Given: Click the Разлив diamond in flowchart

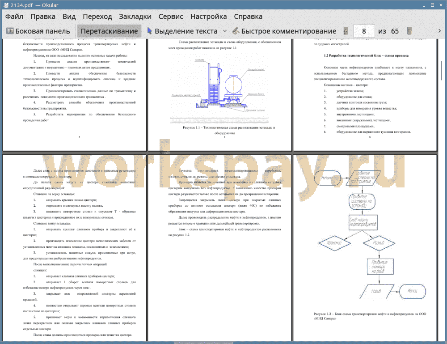Looking at the screenshot, I should [379, 243].
